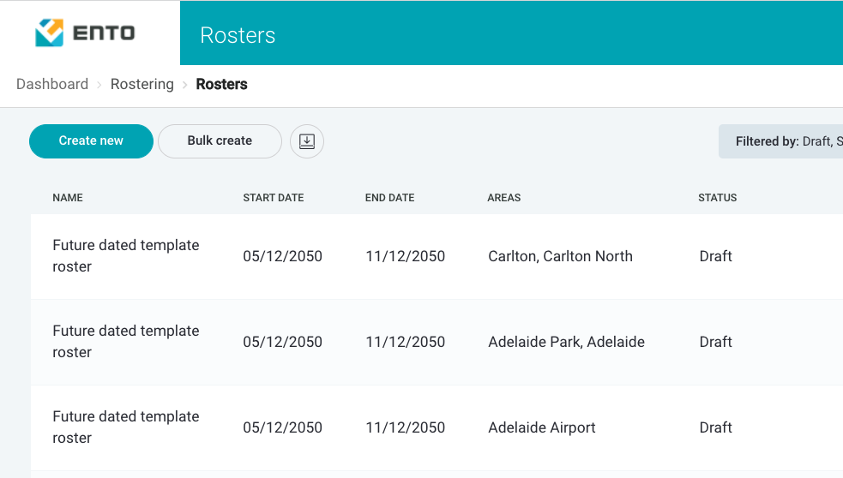The height and width of the screenshot is (478, 843).
Task: Click the first Future dated template roster name
Action: (x=126, y=255)
